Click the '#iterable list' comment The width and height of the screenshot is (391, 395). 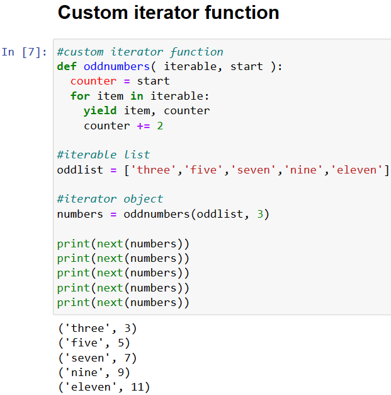coord(103,155)
